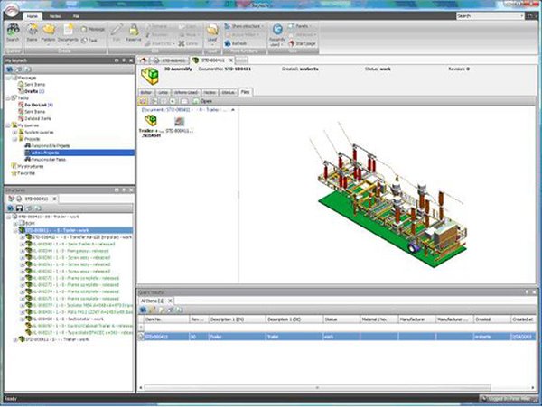The image size is (542, 407).
Task: Select Sent Items under Messages
Action: 32,85
